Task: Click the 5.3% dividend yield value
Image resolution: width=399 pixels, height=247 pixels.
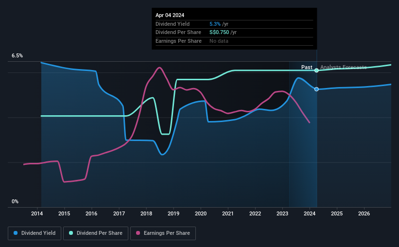Action: tap(215, 24)
